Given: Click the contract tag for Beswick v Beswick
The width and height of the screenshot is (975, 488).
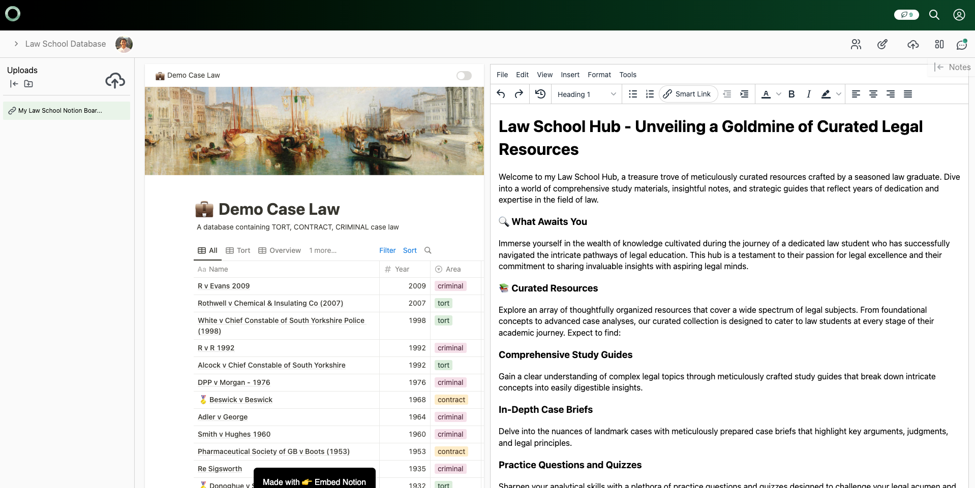Looking at the screenshot, I should 451,400.
